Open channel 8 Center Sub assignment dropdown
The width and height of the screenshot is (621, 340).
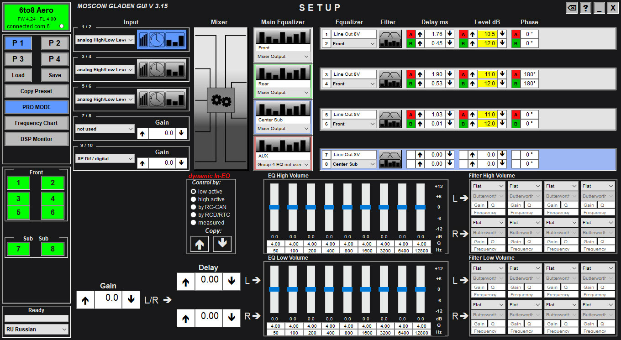pos(353,164)
